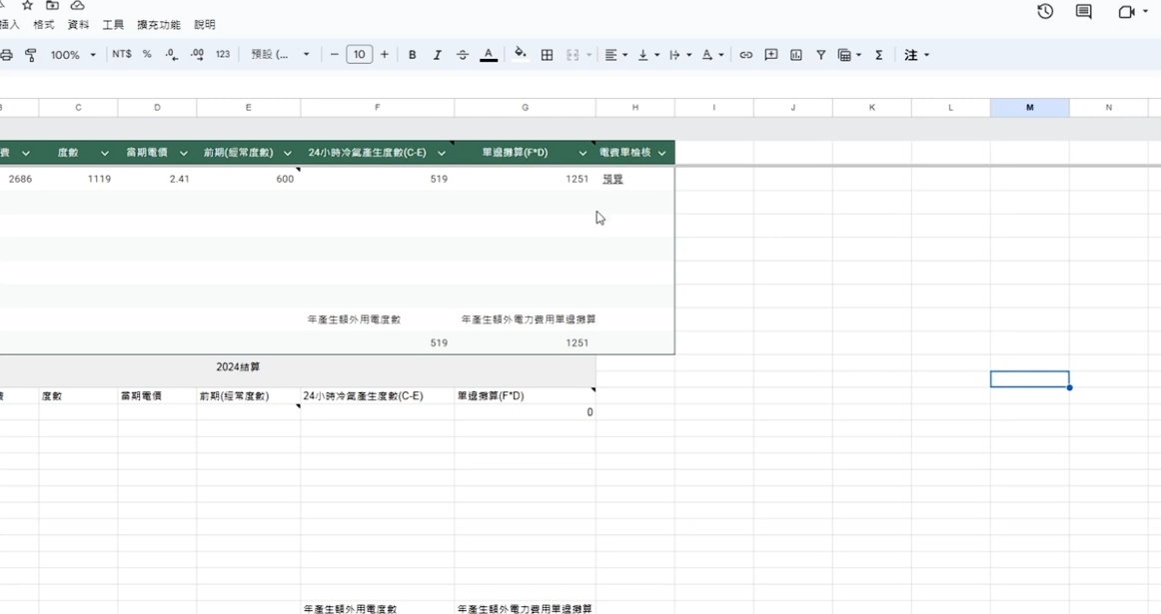This screenshot has height=614, width=1161.
Task: Open version history clock icon
Action: (x=1045, y=12)
